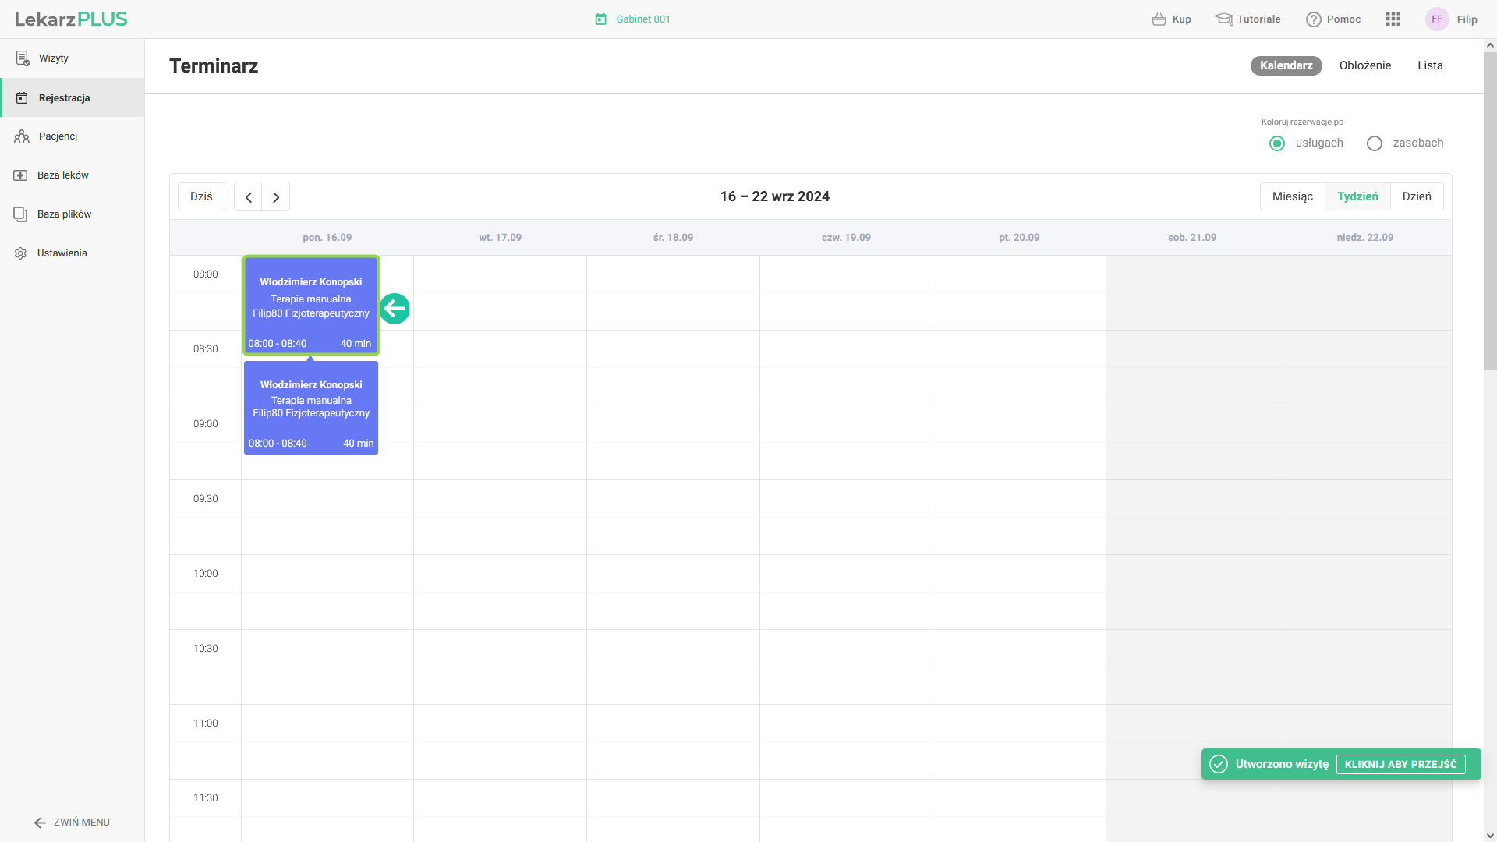Open the apps grid icon
The height and width of the screenshot is (842, 1497).
click(1393, 19)
